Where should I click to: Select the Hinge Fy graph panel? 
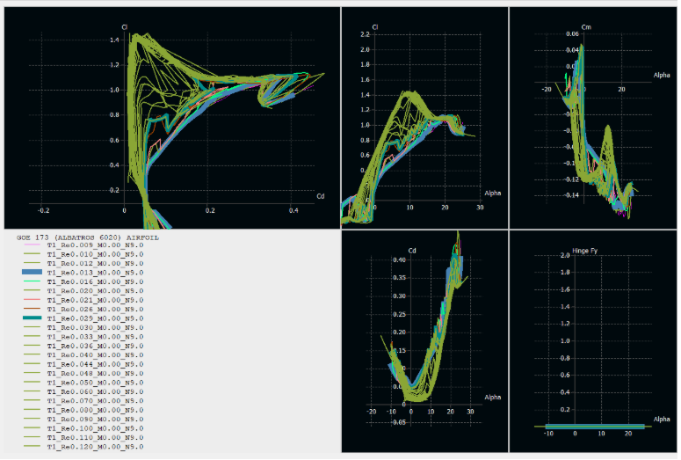pyautogui.click(x=598, y=352)
